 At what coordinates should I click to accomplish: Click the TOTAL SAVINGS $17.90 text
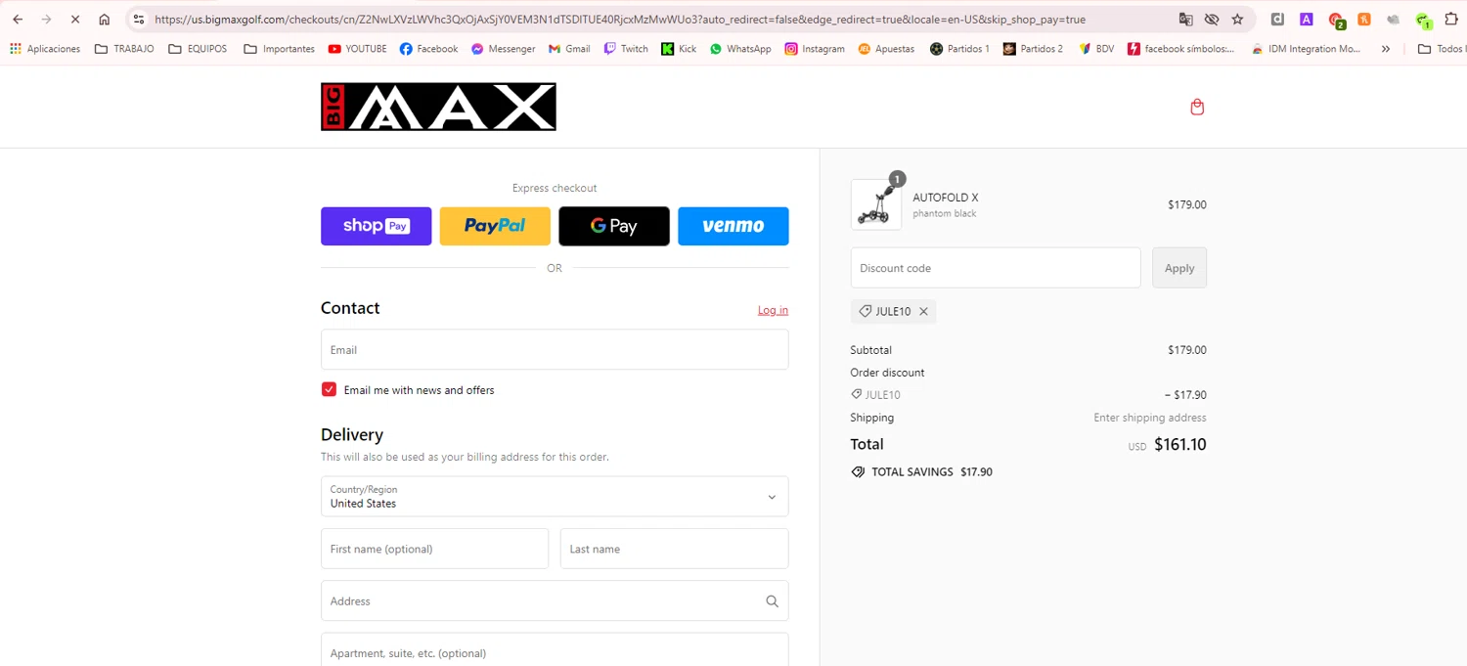(x=932, y=472)
